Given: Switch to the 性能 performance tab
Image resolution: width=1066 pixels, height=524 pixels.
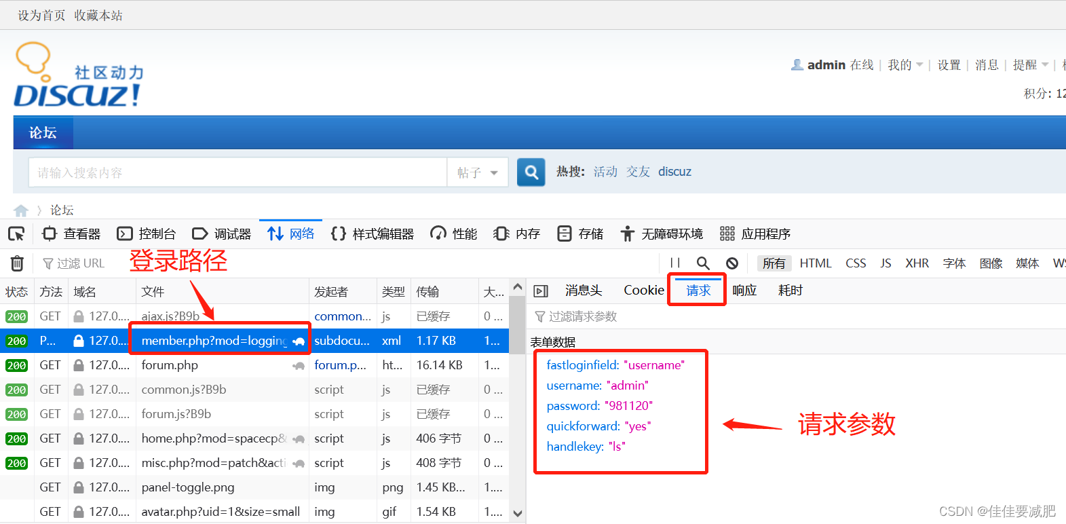Looking at the screenshot, I should tap(454, 234).
